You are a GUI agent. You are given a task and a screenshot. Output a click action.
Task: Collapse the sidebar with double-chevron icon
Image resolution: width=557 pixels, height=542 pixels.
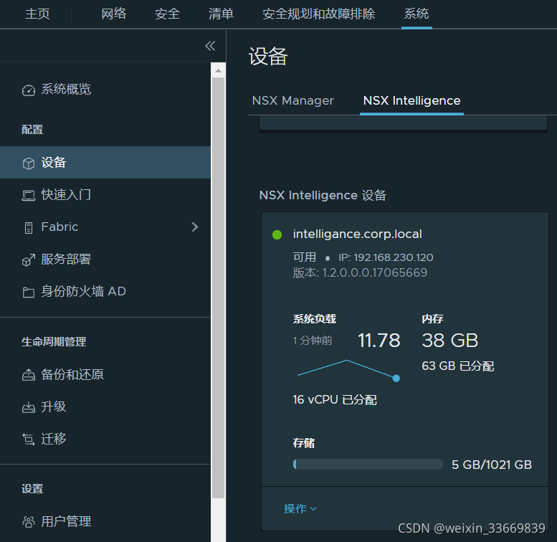[x=210, y=46]
